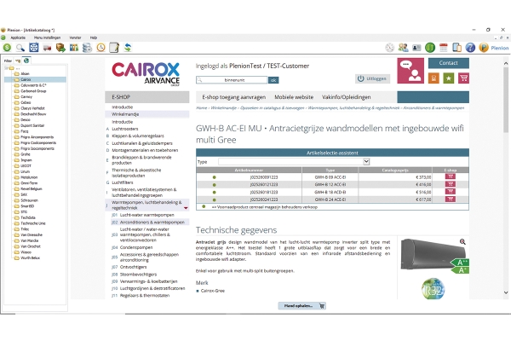Click the bar chart toolbar icon
Screen dimensions: 511x341
(x=74, y=48)
